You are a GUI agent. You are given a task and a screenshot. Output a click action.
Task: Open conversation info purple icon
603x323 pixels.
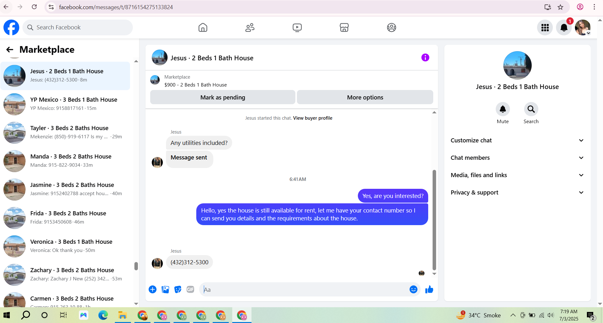[425, 57]
